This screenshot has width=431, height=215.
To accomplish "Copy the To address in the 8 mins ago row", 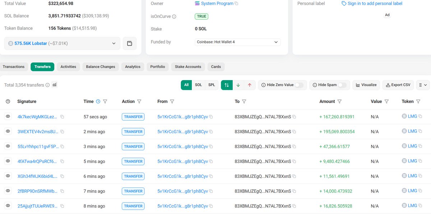I will (294, 206).
